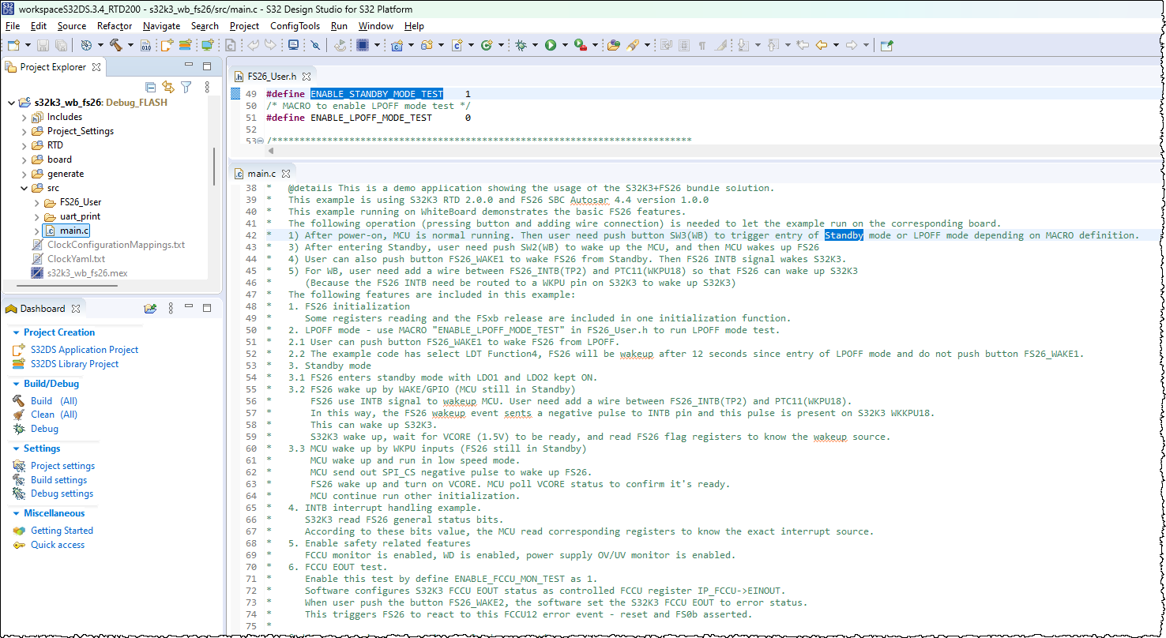The height and width of the screenshot is (638, 1166).
Task: Expand the board folder
Action: click(x=24, y=159)
